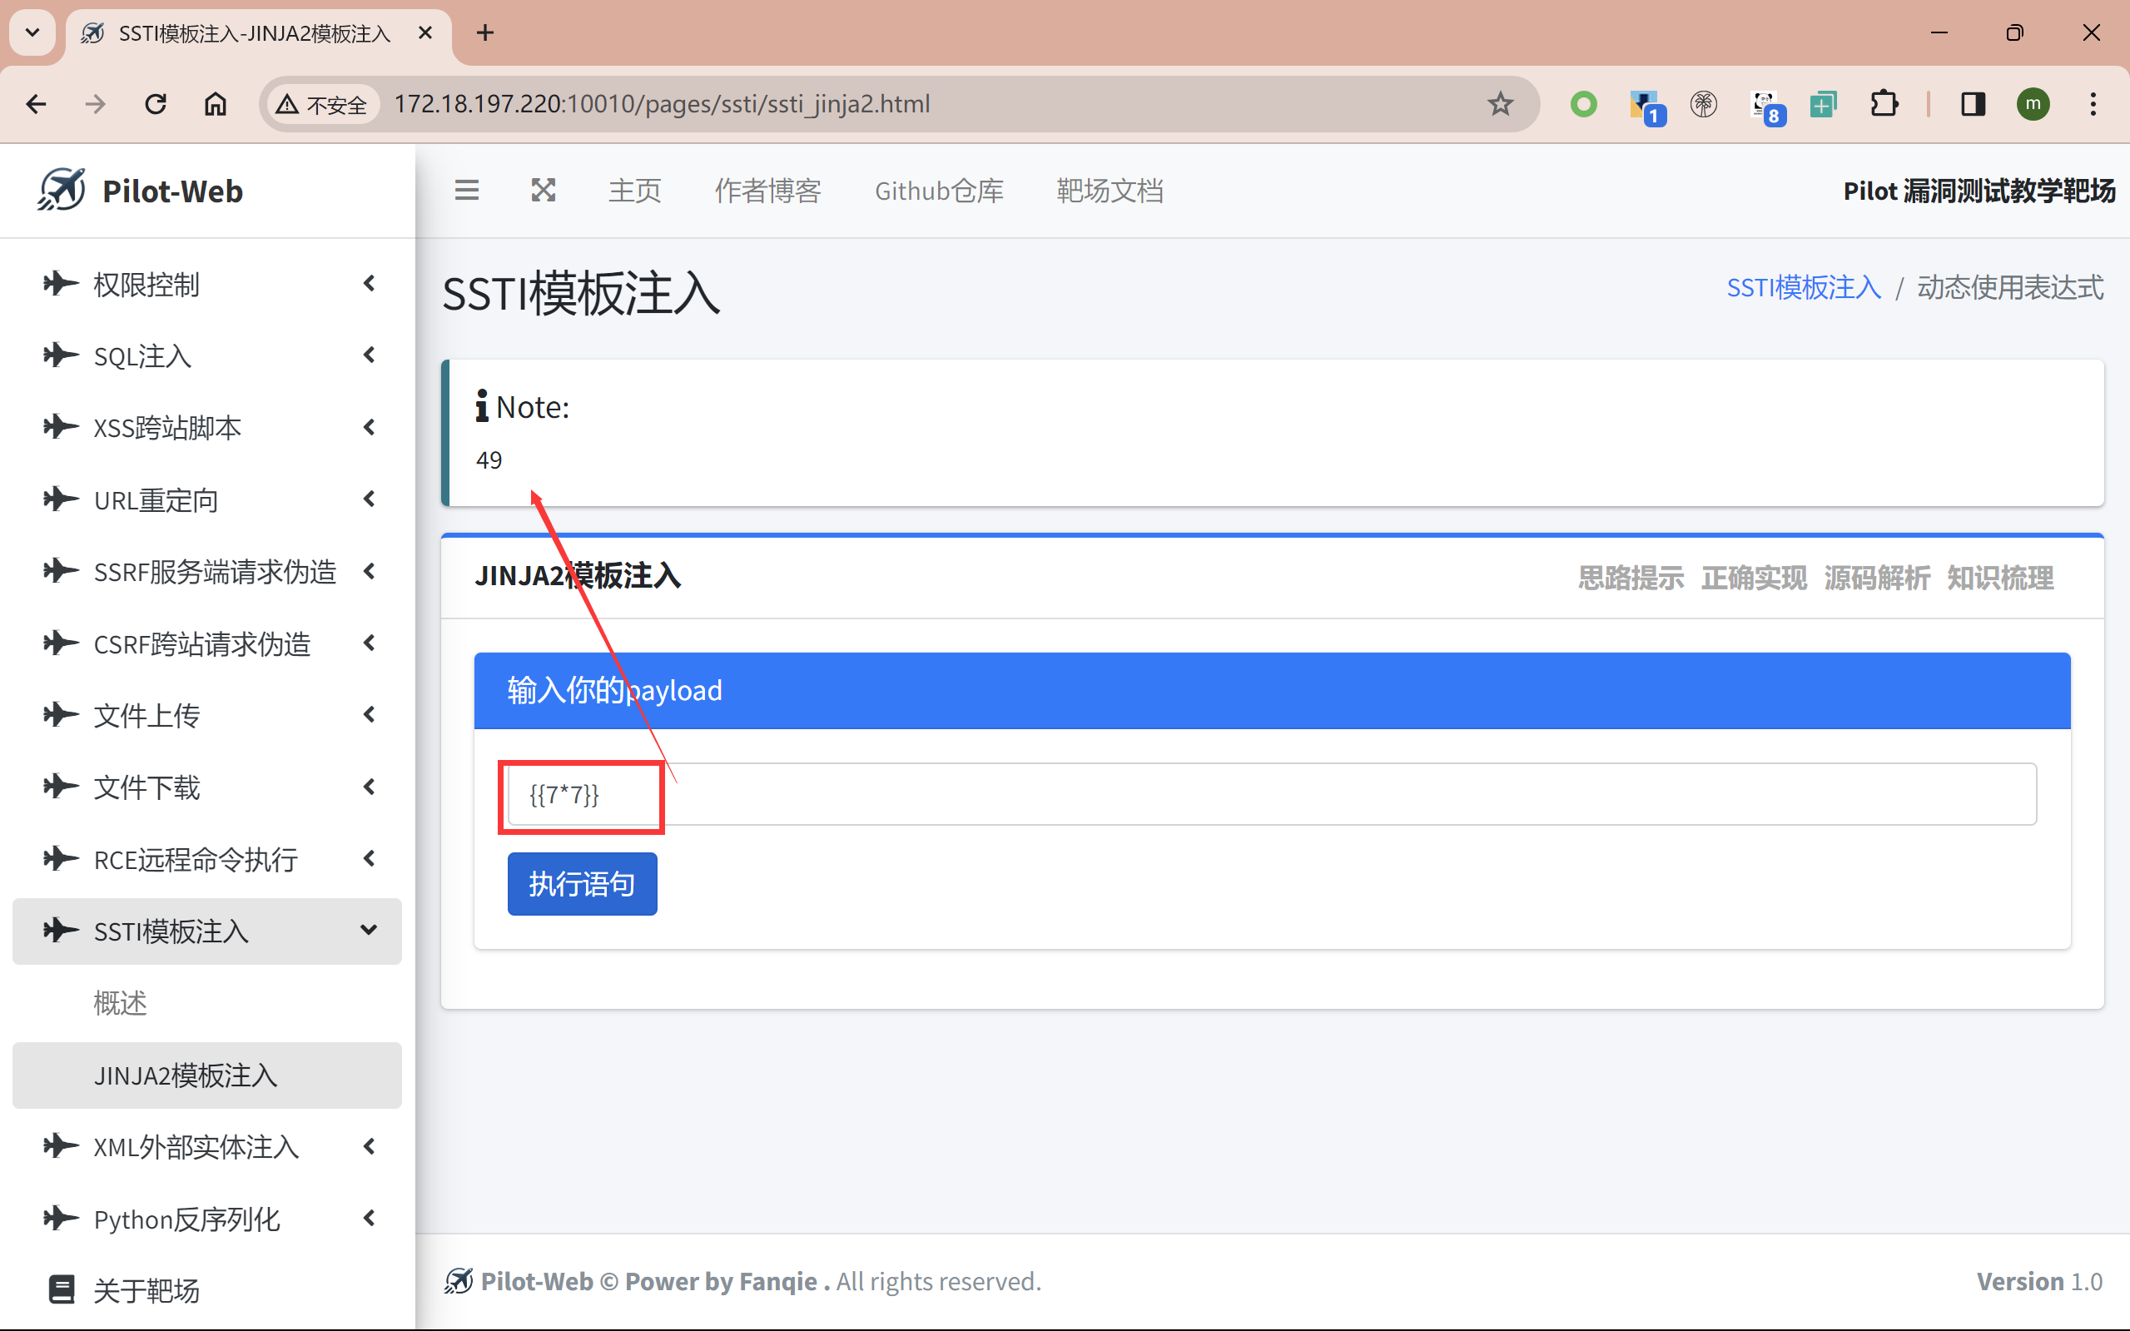Click the Version 1.0 footer text
Image resolution: width=2130 pixels, height=1331 pixels.
[x=2039, y=1281]
